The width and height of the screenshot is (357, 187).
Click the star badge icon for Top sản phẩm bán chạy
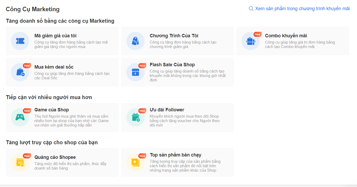136,162
